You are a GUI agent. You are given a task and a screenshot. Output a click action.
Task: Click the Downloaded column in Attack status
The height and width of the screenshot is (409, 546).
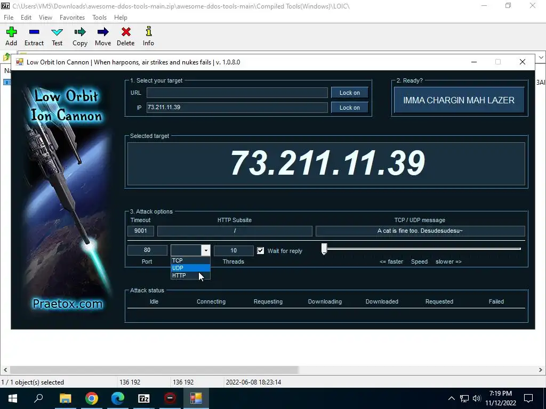[382, 301]
